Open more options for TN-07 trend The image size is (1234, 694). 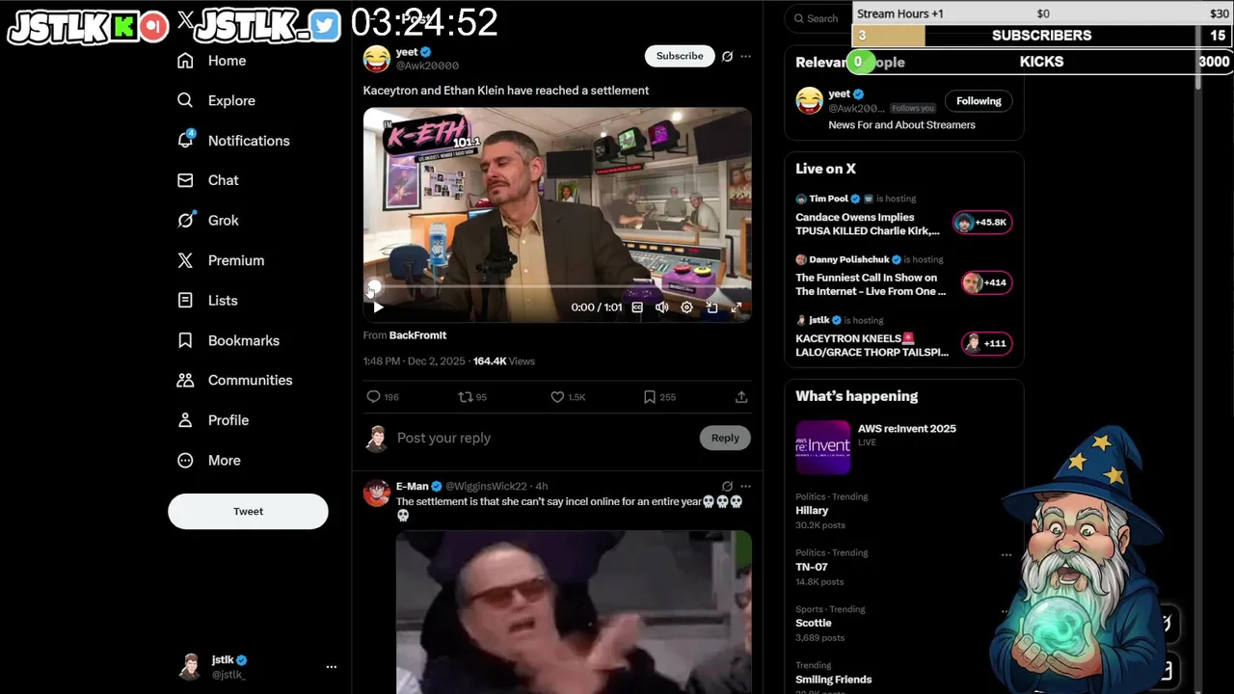tap(1006, 554)
